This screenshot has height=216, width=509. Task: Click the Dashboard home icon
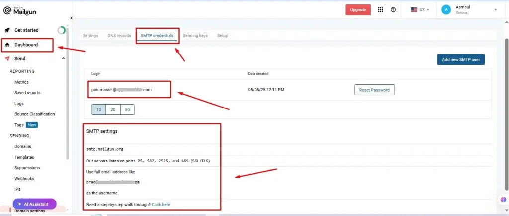(x=7, y=45)
